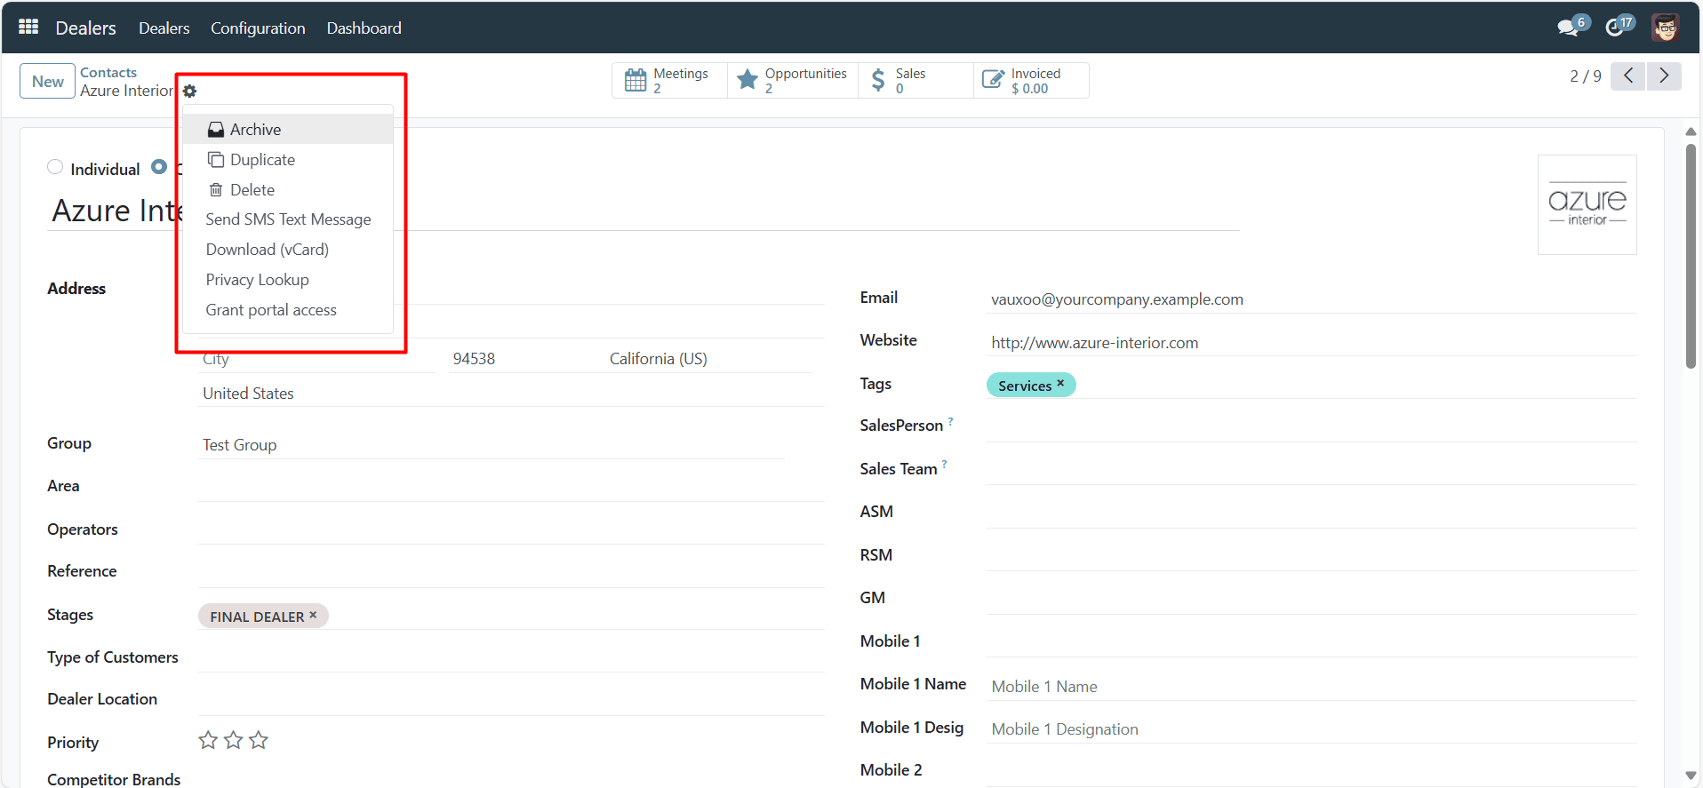Open the user avatar menu
1703x788 pixels.
click(1665, 28)
